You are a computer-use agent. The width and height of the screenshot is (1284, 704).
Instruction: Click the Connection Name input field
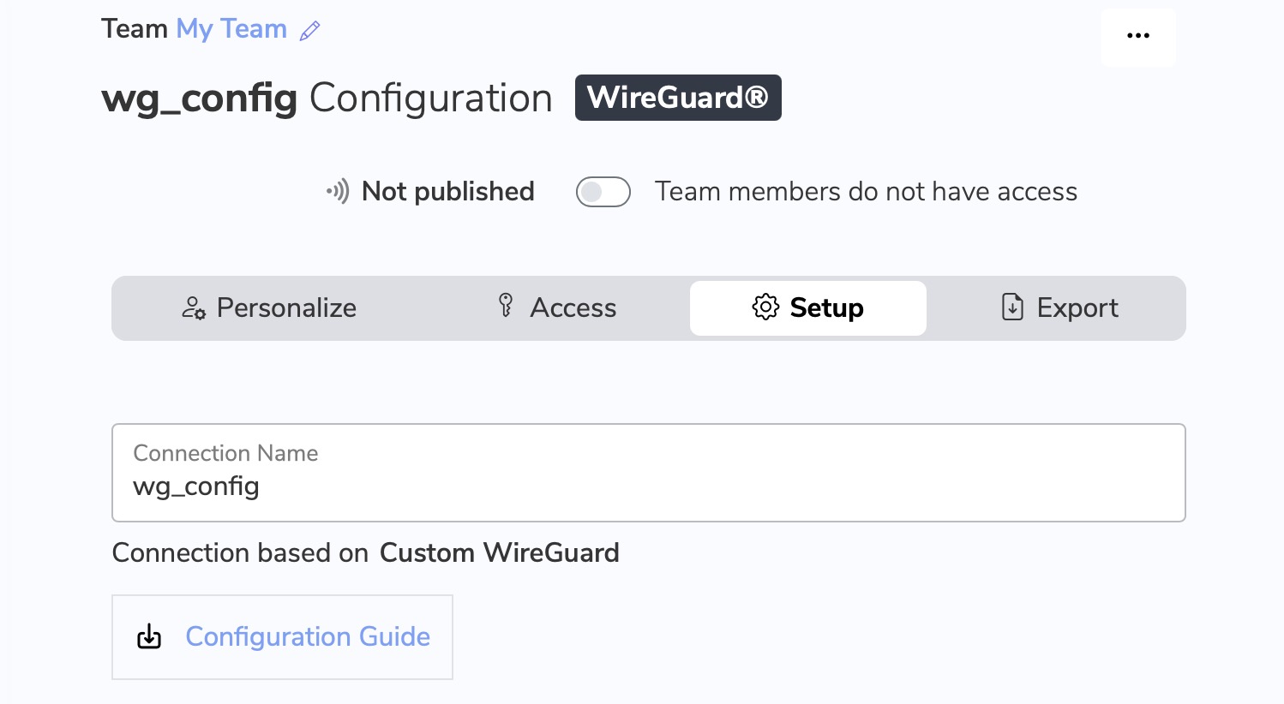[x=649, y=473]
